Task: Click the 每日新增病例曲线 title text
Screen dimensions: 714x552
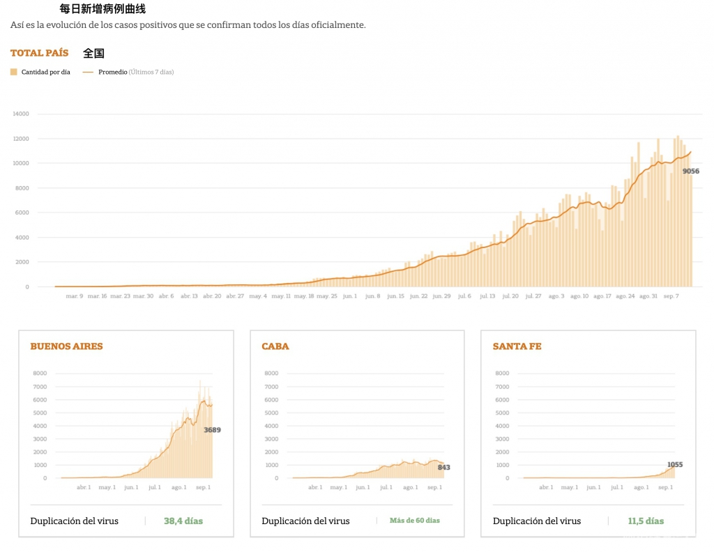Action: (x=102, y=9)
